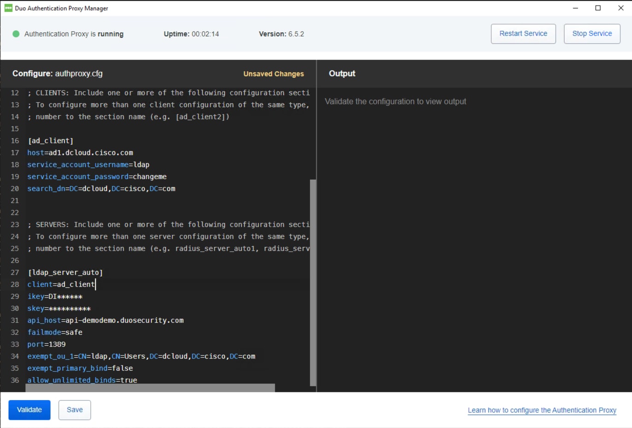The height and width of the screenshot is (428, 632).
Task: Click the Unsaved Changes indicator
Action: pyautogui.click(x=273, y=74)
